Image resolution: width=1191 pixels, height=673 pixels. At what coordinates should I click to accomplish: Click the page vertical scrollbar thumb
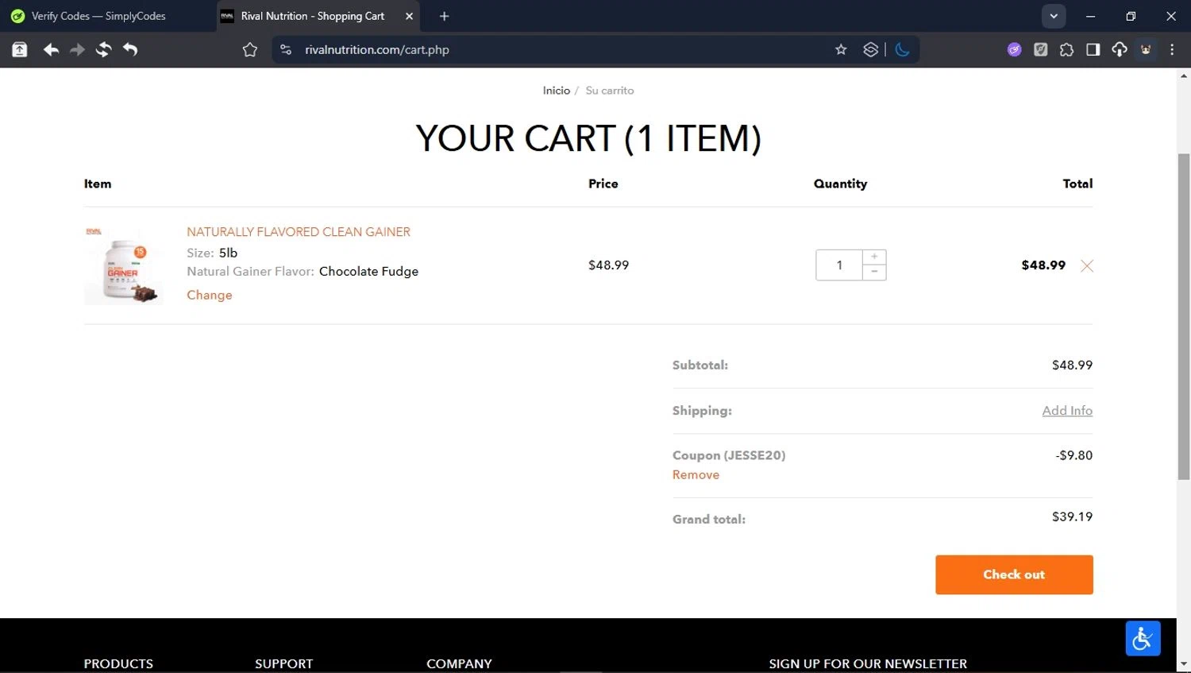pyautogui.click(x=1184, y=316)
